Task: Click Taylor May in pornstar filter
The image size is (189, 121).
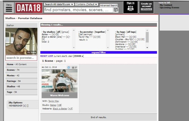Action: tap(84, 37)
